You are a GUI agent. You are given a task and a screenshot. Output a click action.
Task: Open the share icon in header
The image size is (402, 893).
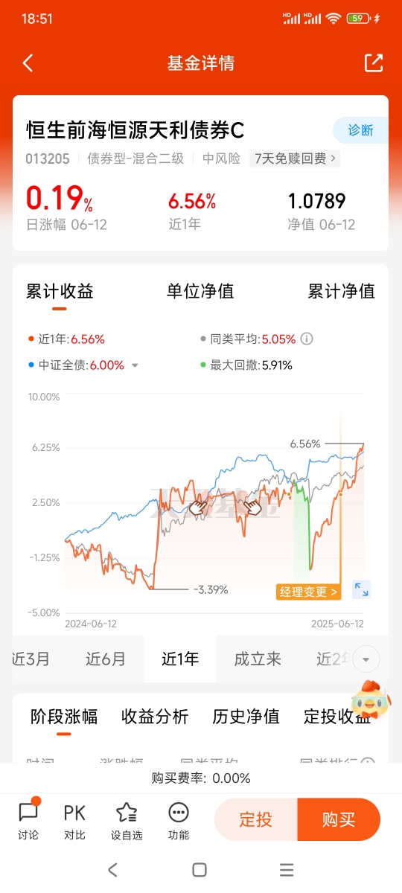[374, 63]
